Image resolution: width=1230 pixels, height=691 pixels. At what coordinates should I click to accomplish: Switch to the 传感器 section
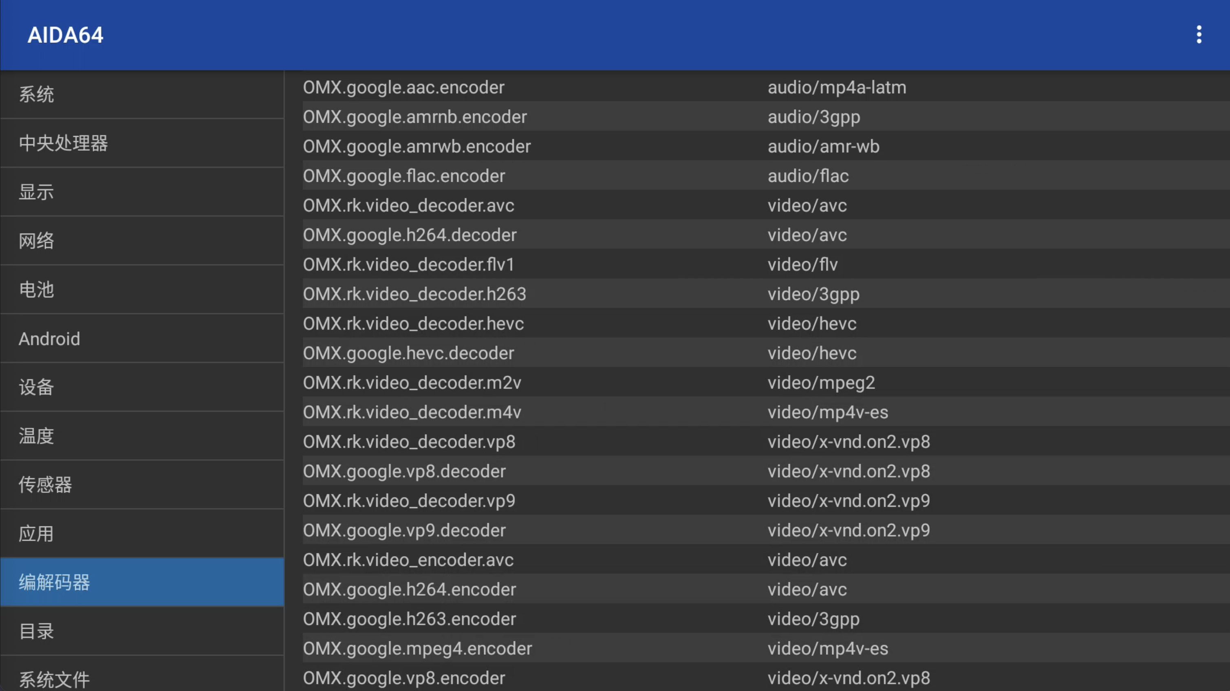[142, 485]
